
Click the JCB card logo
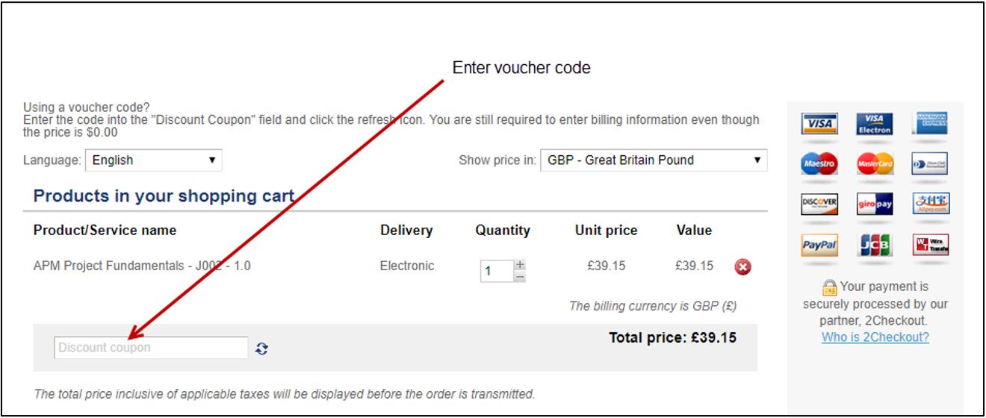pos(875,245)
